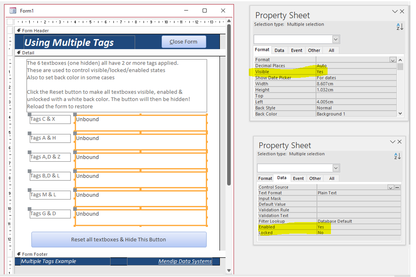Image resolution: width=416 pixels, height=277 pixels.
Task: Select the Form Header section bar
Action: 120,31
